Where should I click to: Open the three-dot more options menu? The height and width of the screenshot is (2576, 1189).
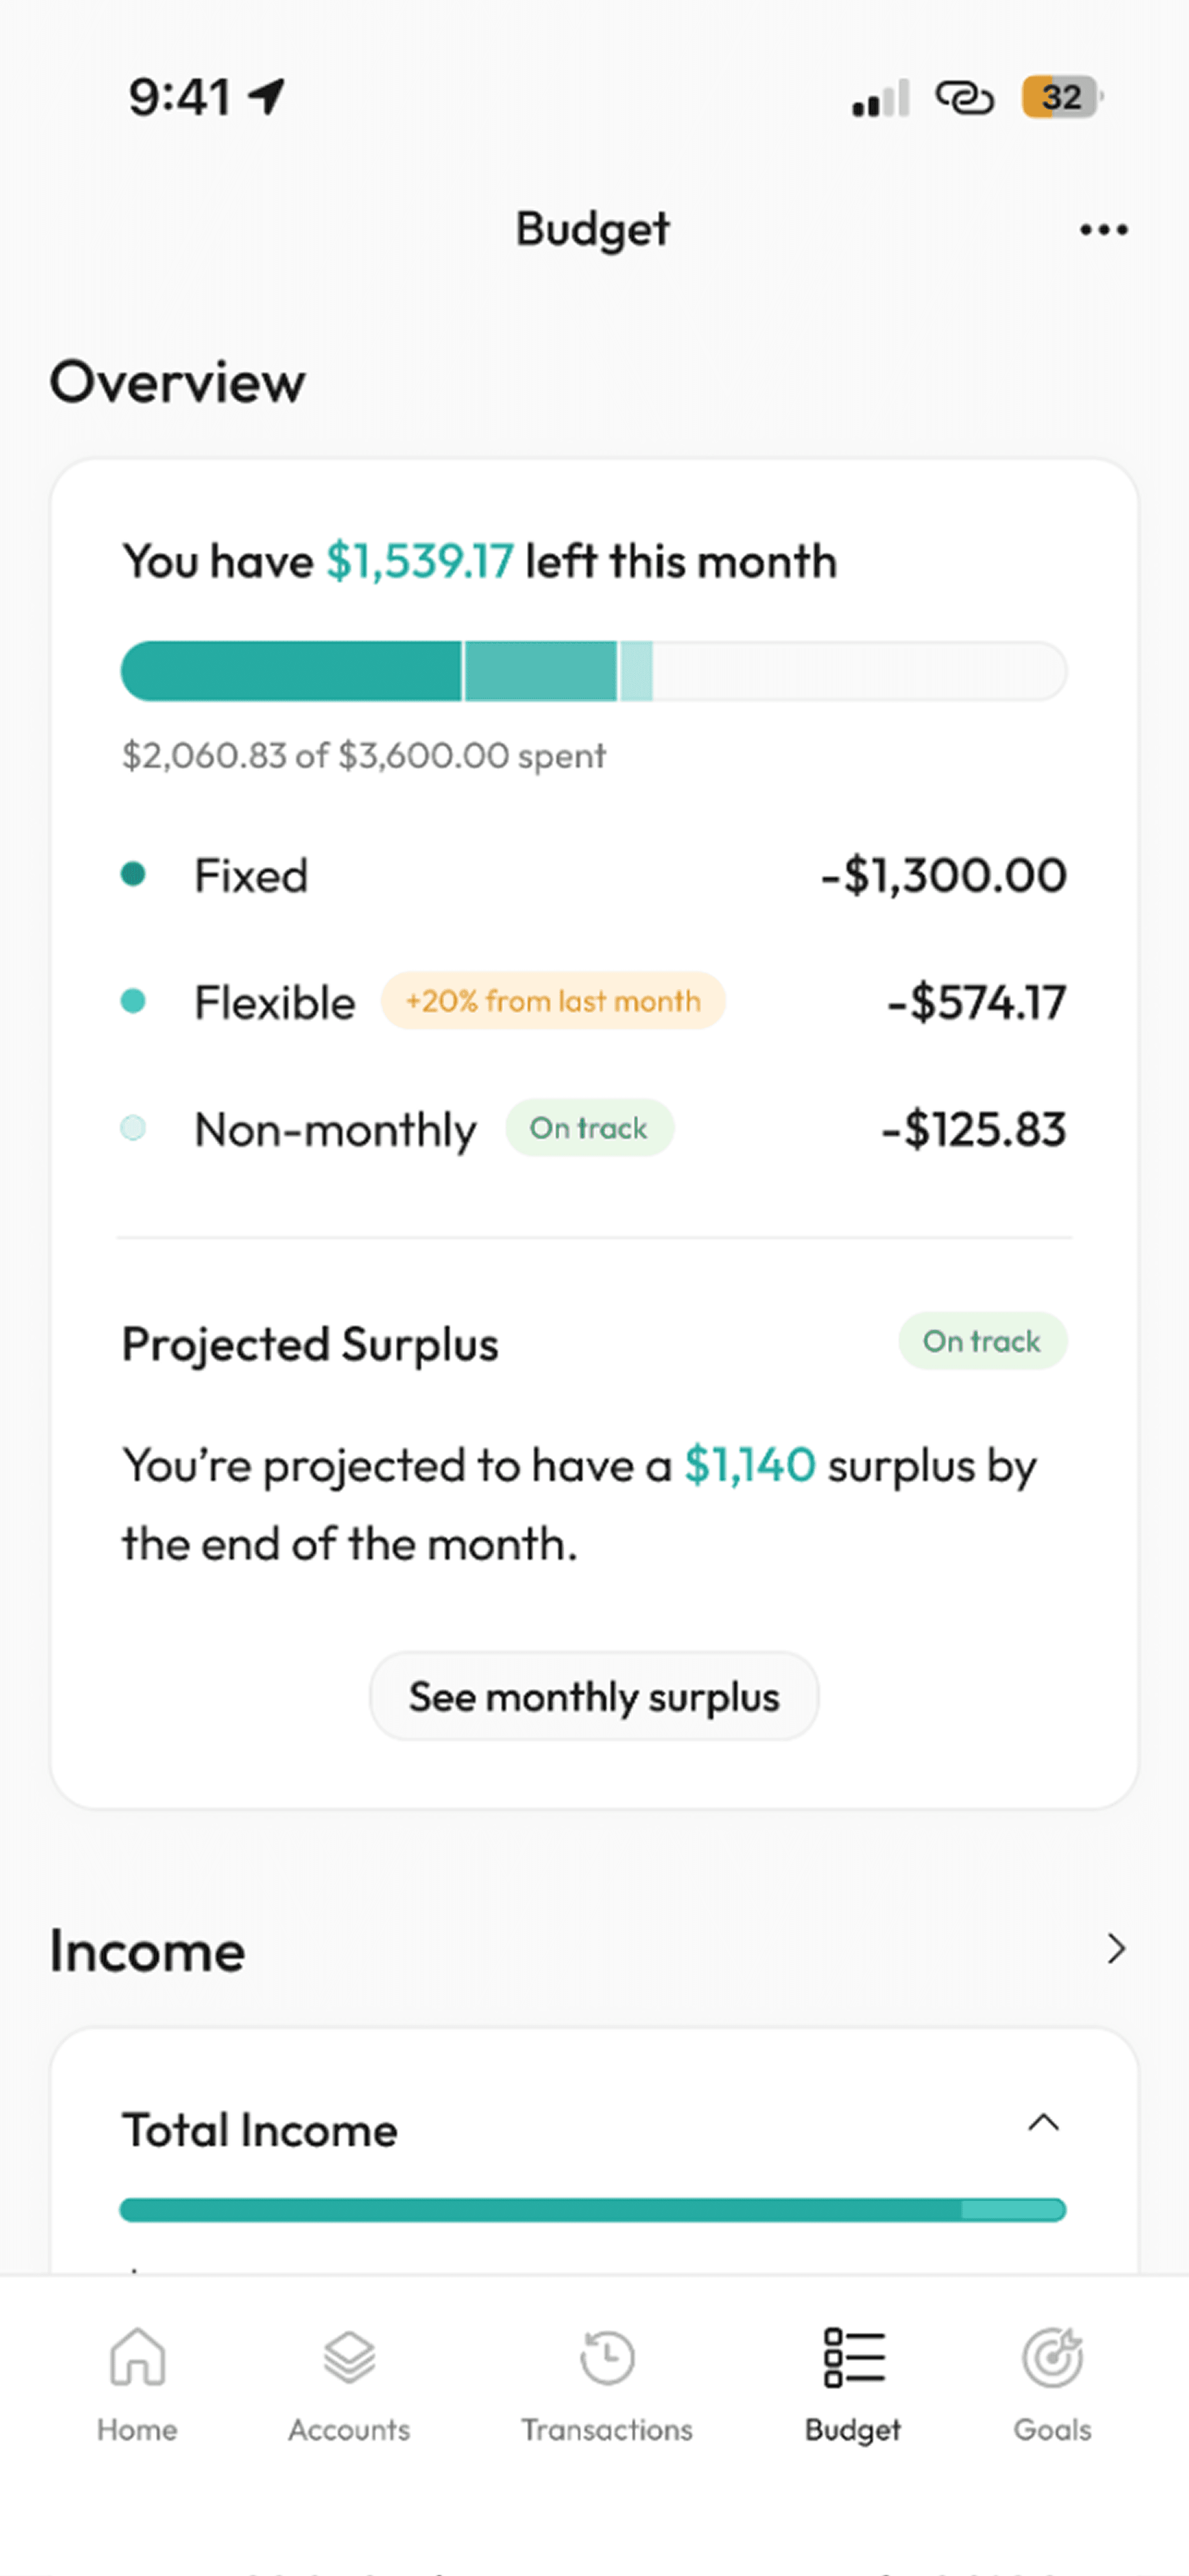[1103, 230]
